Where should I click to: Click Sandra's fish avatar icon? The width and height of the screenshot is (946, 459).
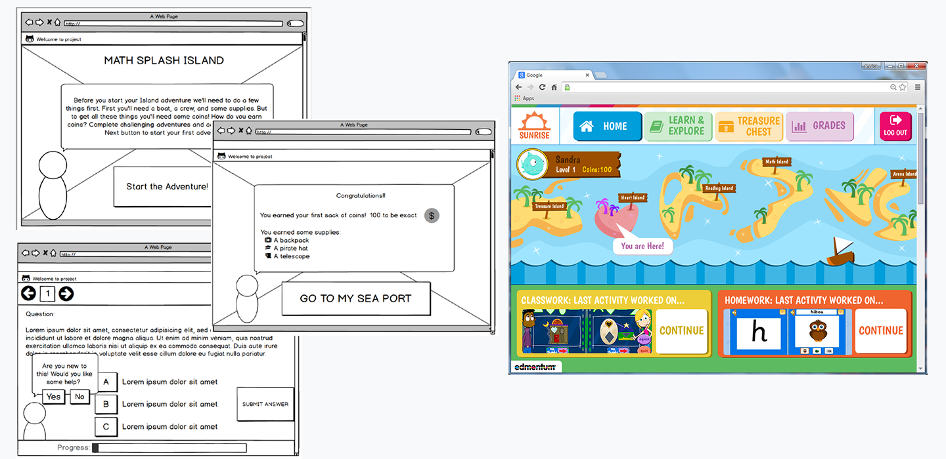[x=532, y=165]
